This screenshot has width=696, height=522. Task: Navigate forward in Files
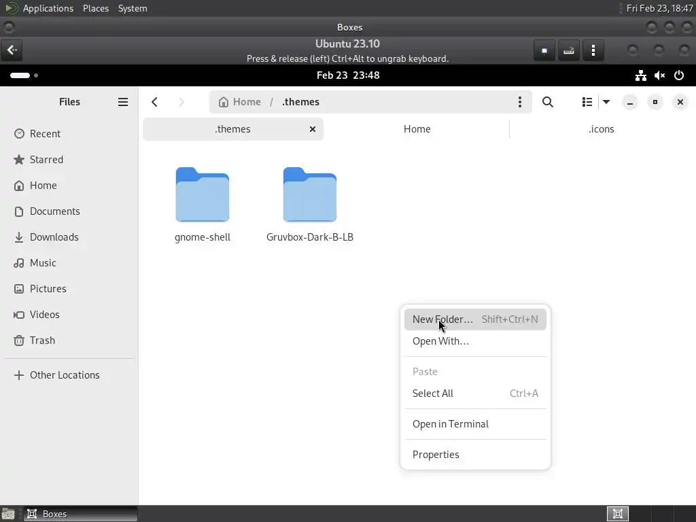point(181,102)
